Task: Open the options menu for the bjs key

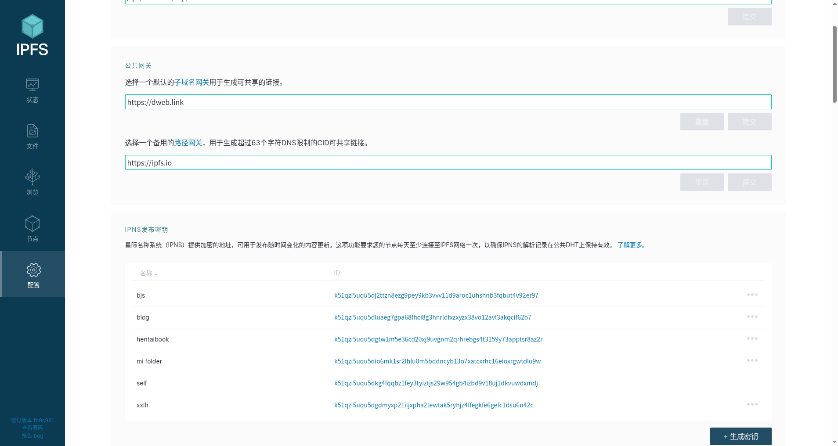Action: coord(752,295)
